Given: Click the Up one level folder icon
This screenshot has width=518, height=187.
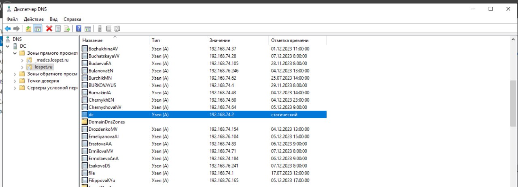Looking at the screenshot, I should point(28,29).
